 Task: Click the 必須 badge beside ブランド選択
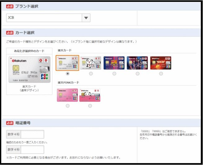[x=10, y=6]
